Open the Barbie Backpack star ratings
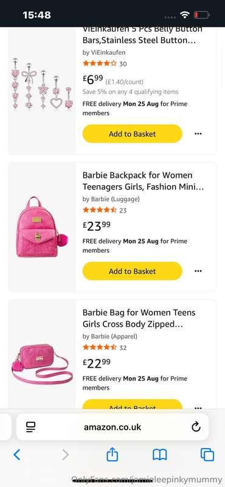 coord(100,210)
